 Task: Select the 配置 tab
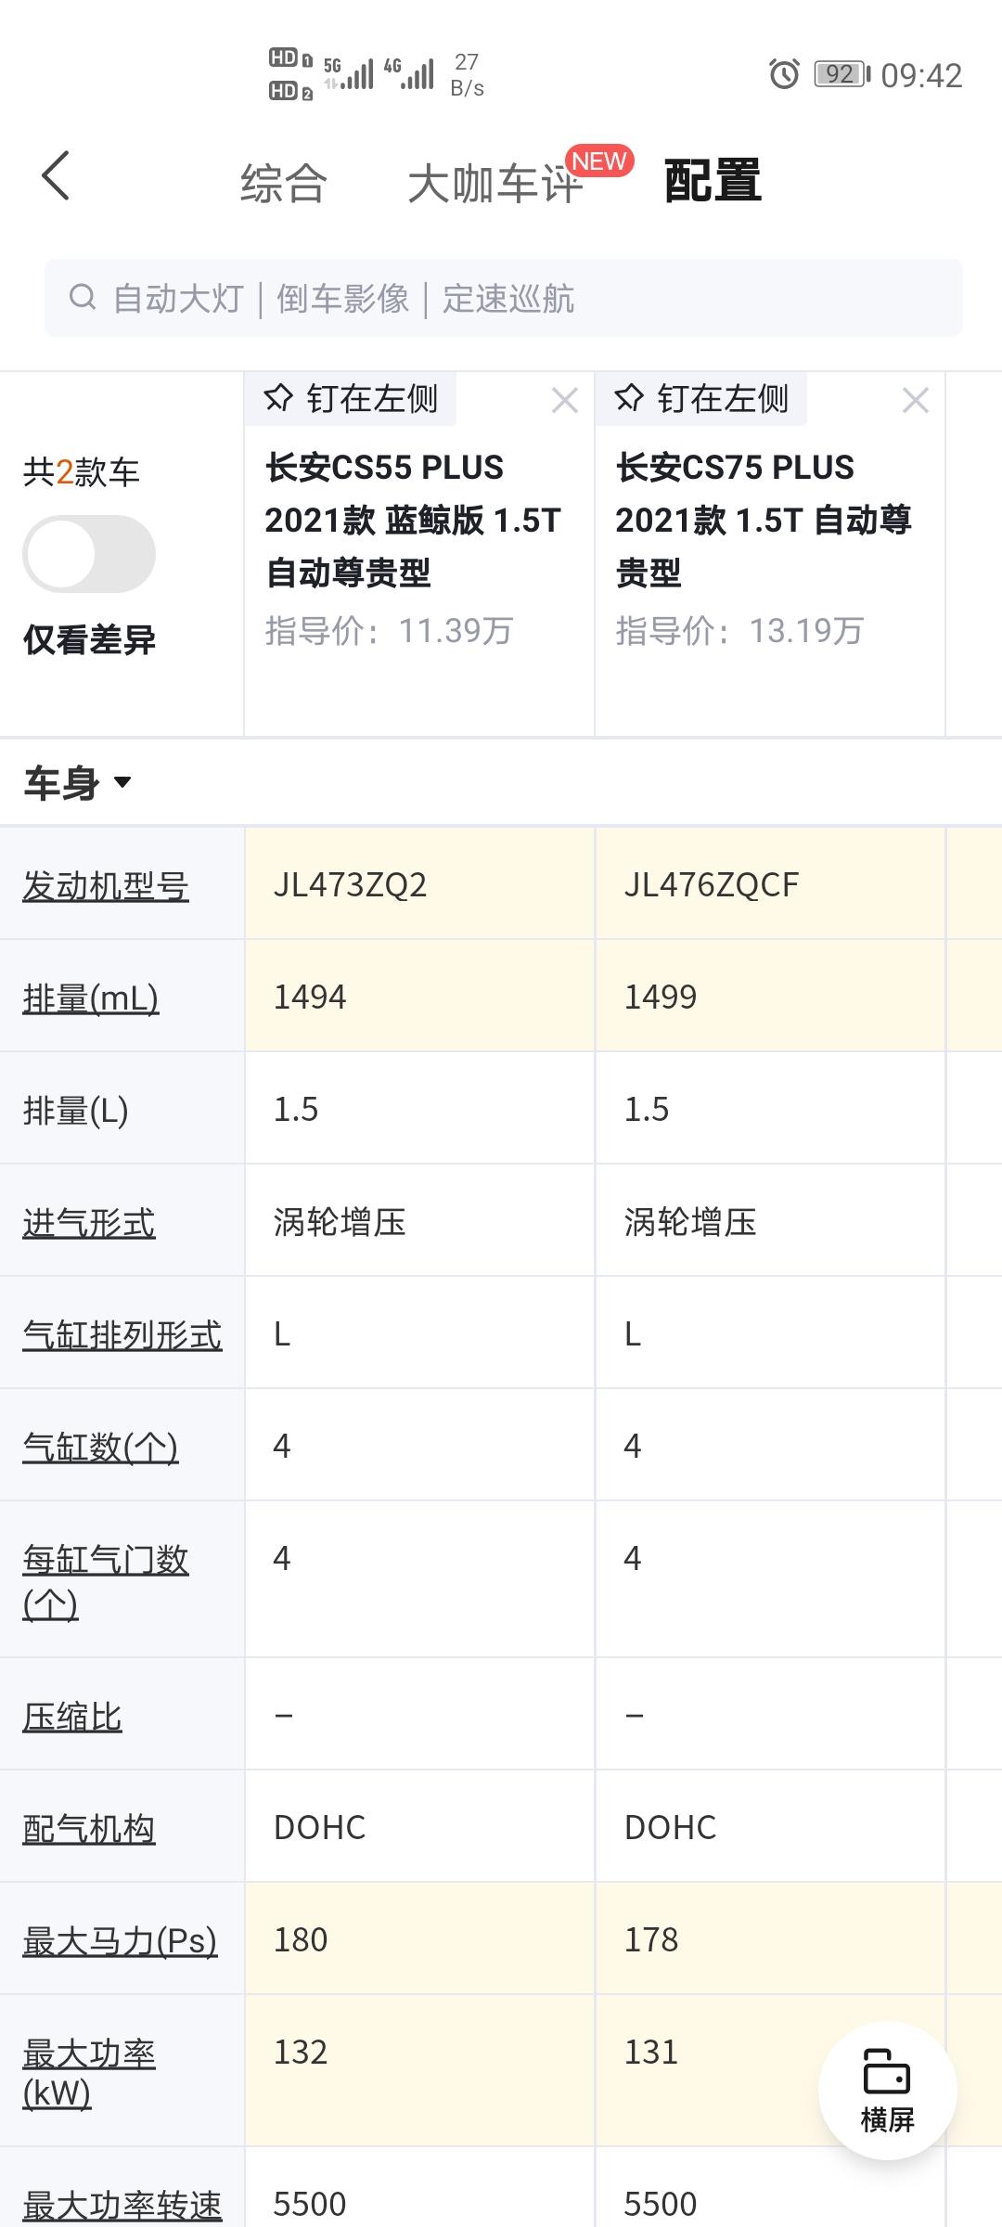713,181
